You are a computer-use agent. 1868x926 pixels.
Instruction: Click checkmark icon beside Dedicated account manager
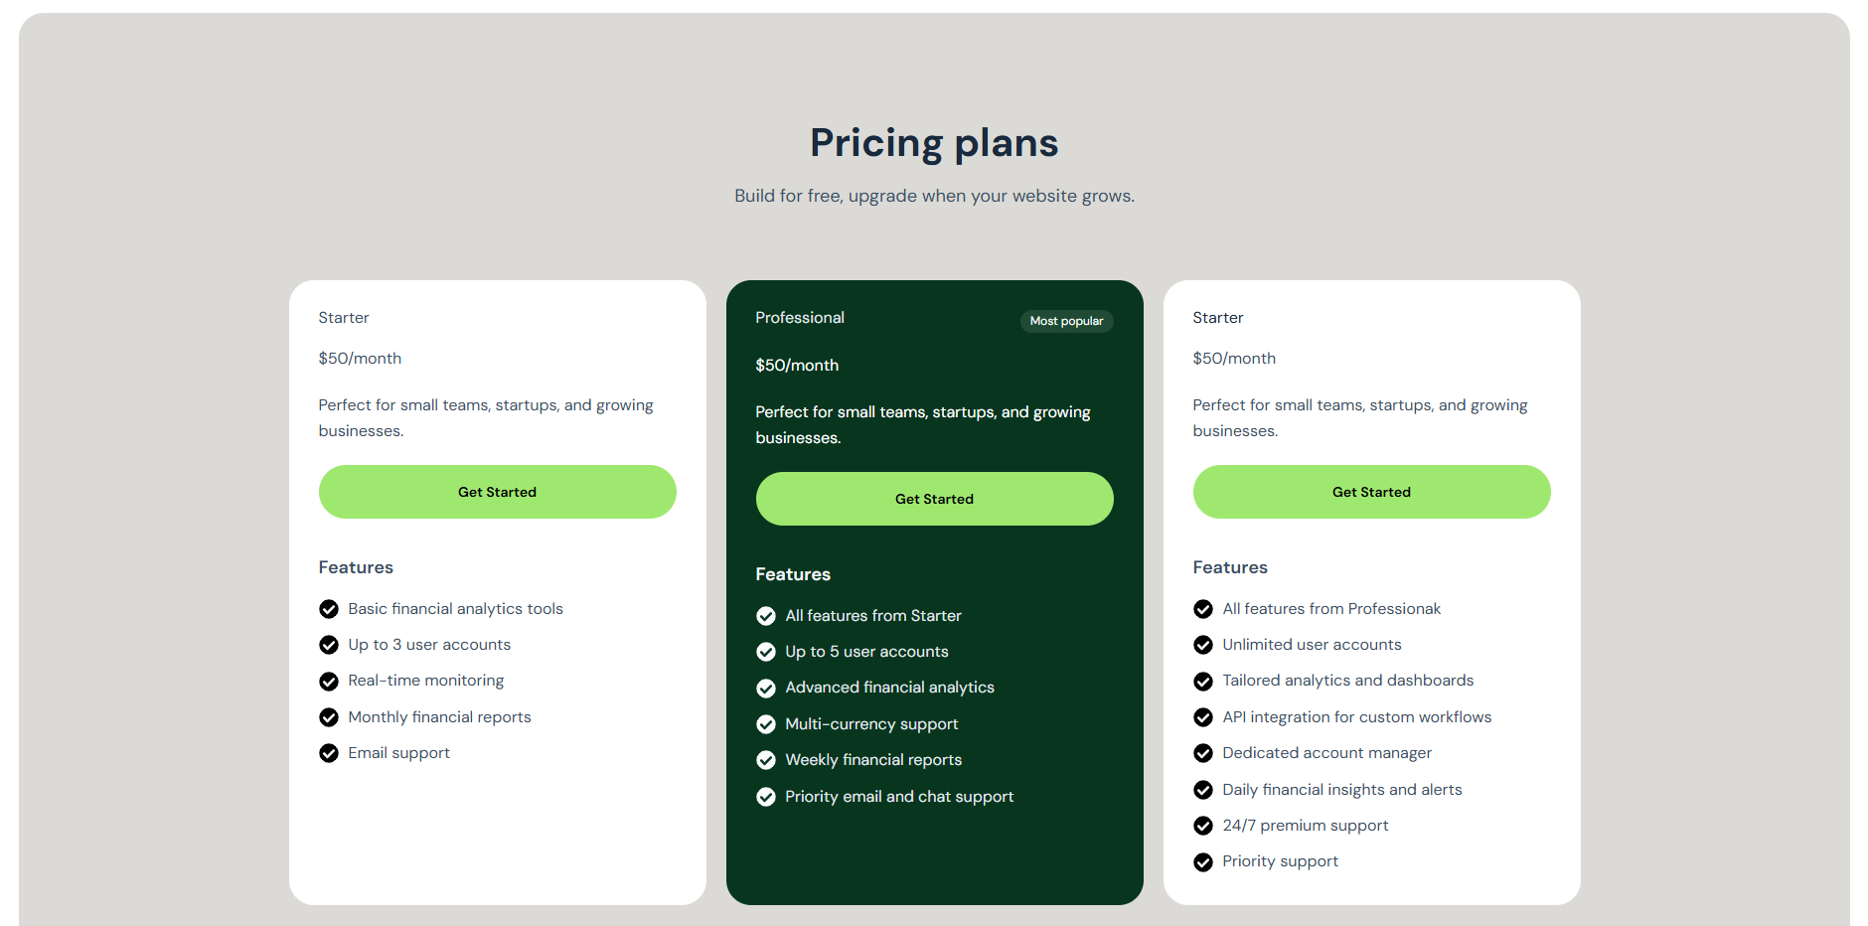[x=1203, y=753]
